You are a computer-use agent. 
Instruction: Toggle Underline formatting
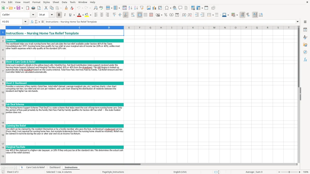70,15
